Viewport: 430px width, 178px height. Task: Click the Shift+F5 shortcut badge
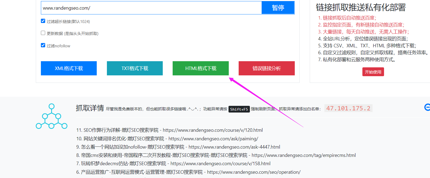[239, 109]
